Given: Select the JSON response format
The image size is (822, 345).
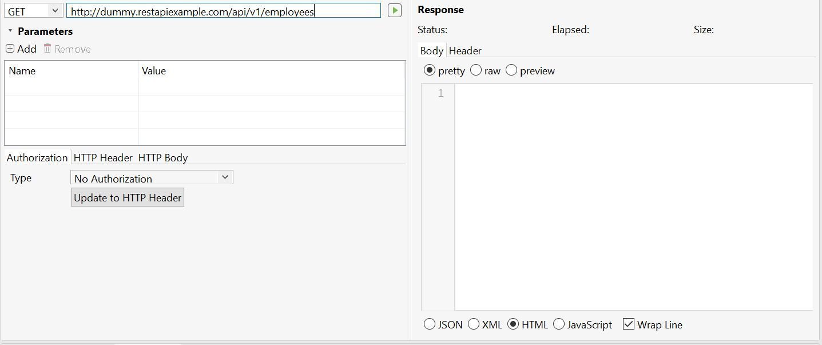Looking at the screenshot, I should pos(429,324).
